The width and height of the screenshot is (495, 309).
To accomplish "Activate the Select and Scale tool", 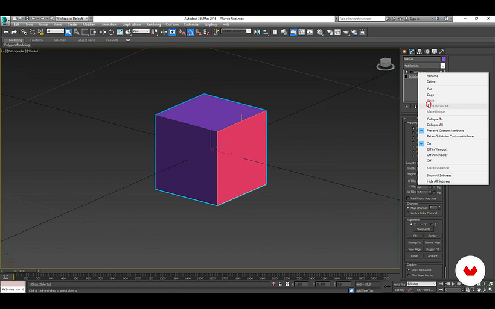I will click(120, 32).
